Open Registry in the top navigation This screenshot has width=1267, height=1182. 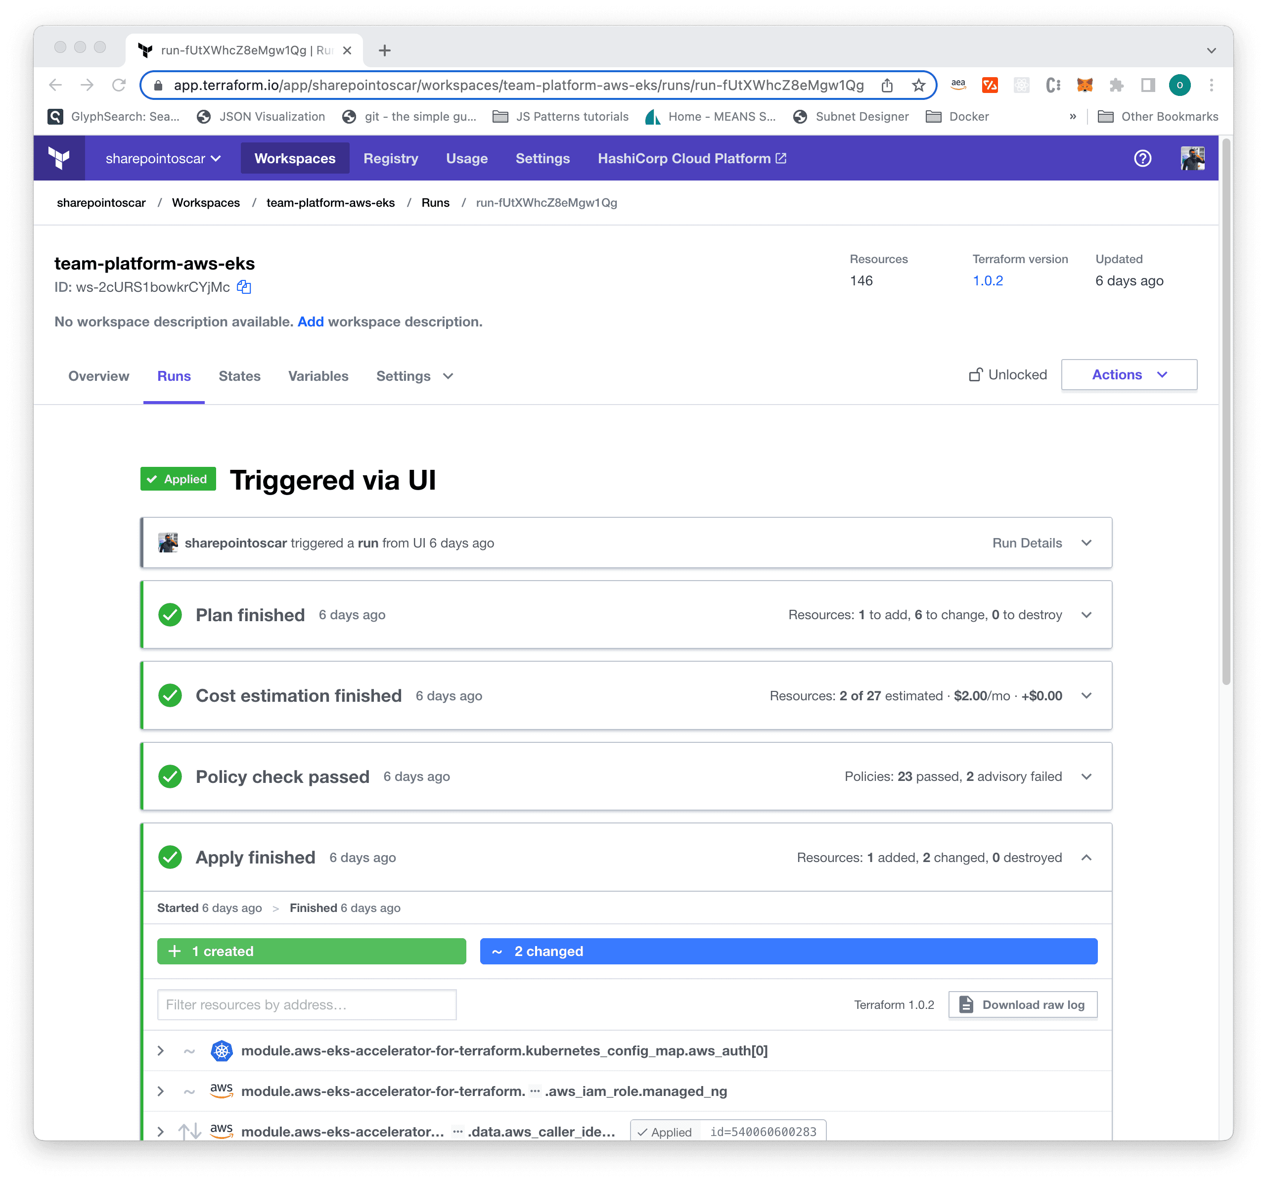tap(390, 158)
